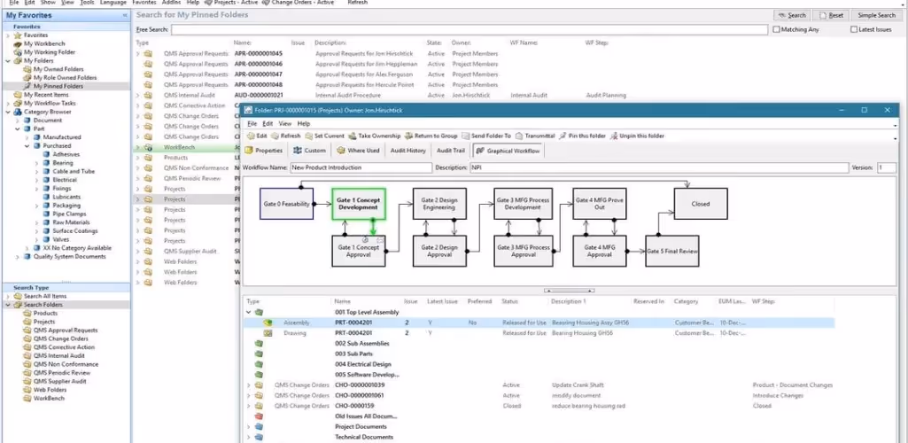The height and width of the screenshot is (443, 908).
Task: Click the Reset button
Action: pos(830,15)
